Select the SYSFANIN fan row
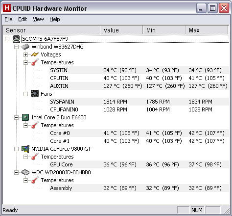Viewport: 232px width, 216px height. (139, 102)
